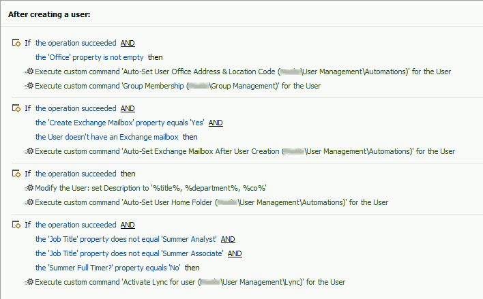Toggle AND after 'Create Exchange Mailbox' equals 'Yes'
Viewport: 483px width, 299px height.
(x=216, y=123)
